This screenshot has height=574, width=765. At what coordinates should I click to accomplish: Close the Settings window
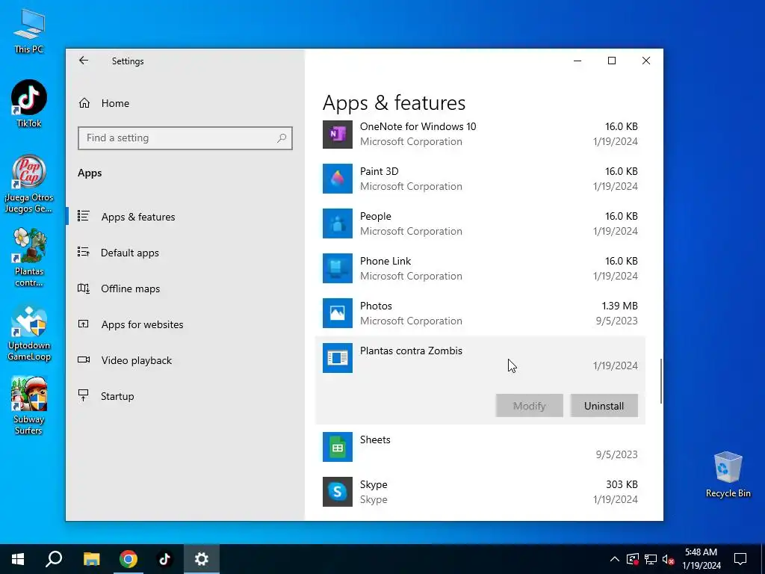tap(646, 61)
